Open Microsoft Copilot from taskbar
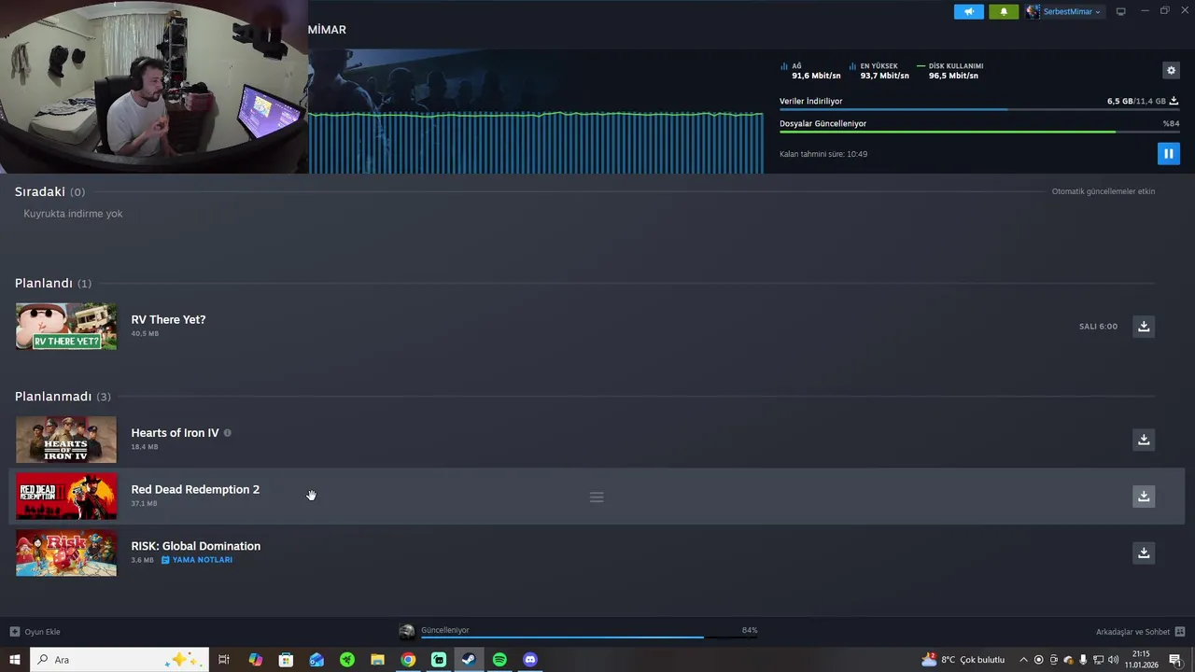Viewport: 1195px width, 672px height. click(x=255, y=660)
